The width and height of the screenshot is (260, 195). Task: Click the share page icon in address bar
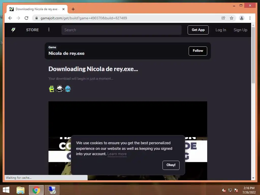[x=223, y=18]
